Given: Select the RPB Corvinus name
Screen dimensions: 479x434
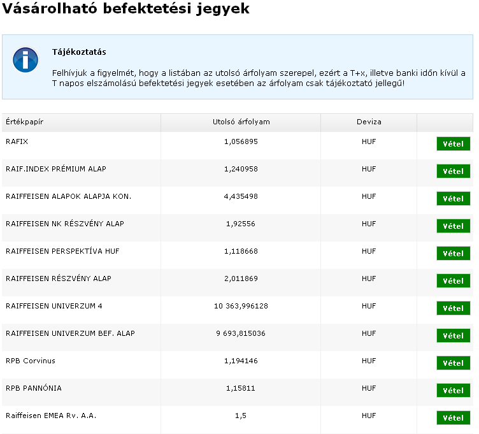Looking at the screenshot, I should click(x=31, y=361).
